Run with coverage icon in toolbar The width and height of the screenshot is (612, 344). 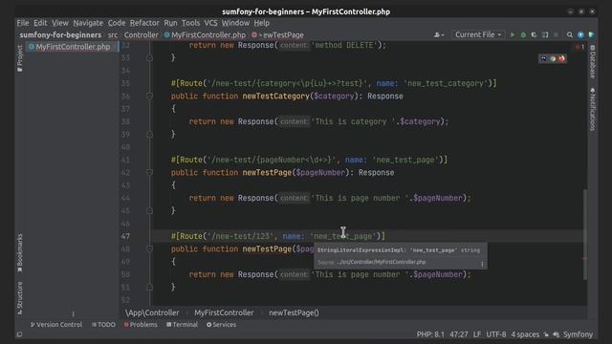534,34
